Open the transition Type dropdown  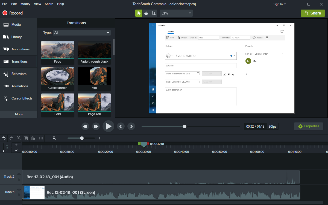click(x=82, y=33)
